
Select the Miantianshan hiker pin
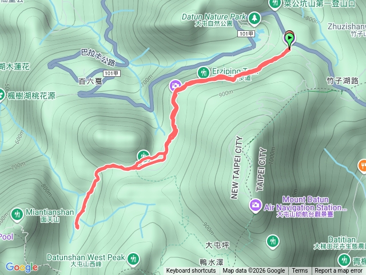coord(17,215)
